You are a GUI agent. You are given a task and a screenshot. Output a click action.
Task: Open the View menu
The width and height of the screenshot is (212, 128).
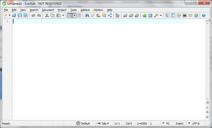23,10
